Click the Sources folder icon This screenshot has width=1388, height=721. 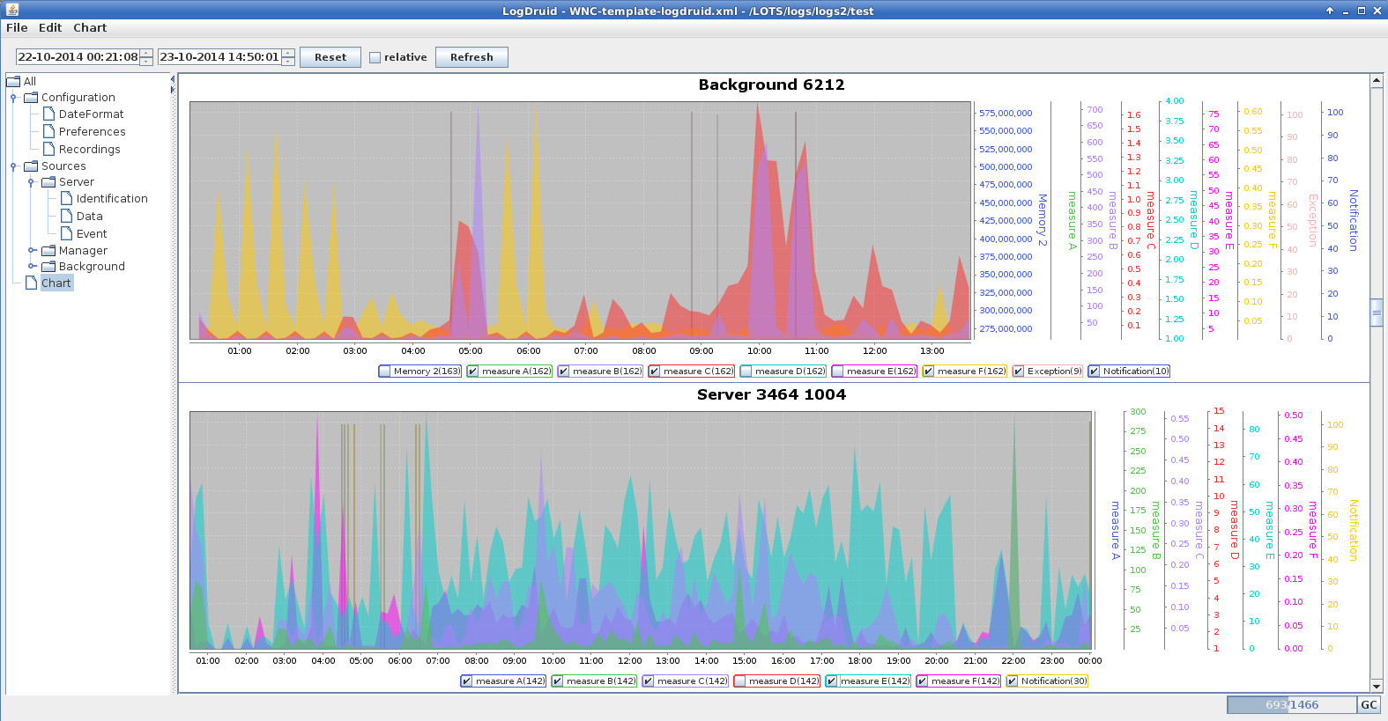31,166
